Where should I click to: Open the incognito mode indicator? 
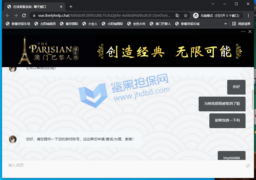pos(217,16)
